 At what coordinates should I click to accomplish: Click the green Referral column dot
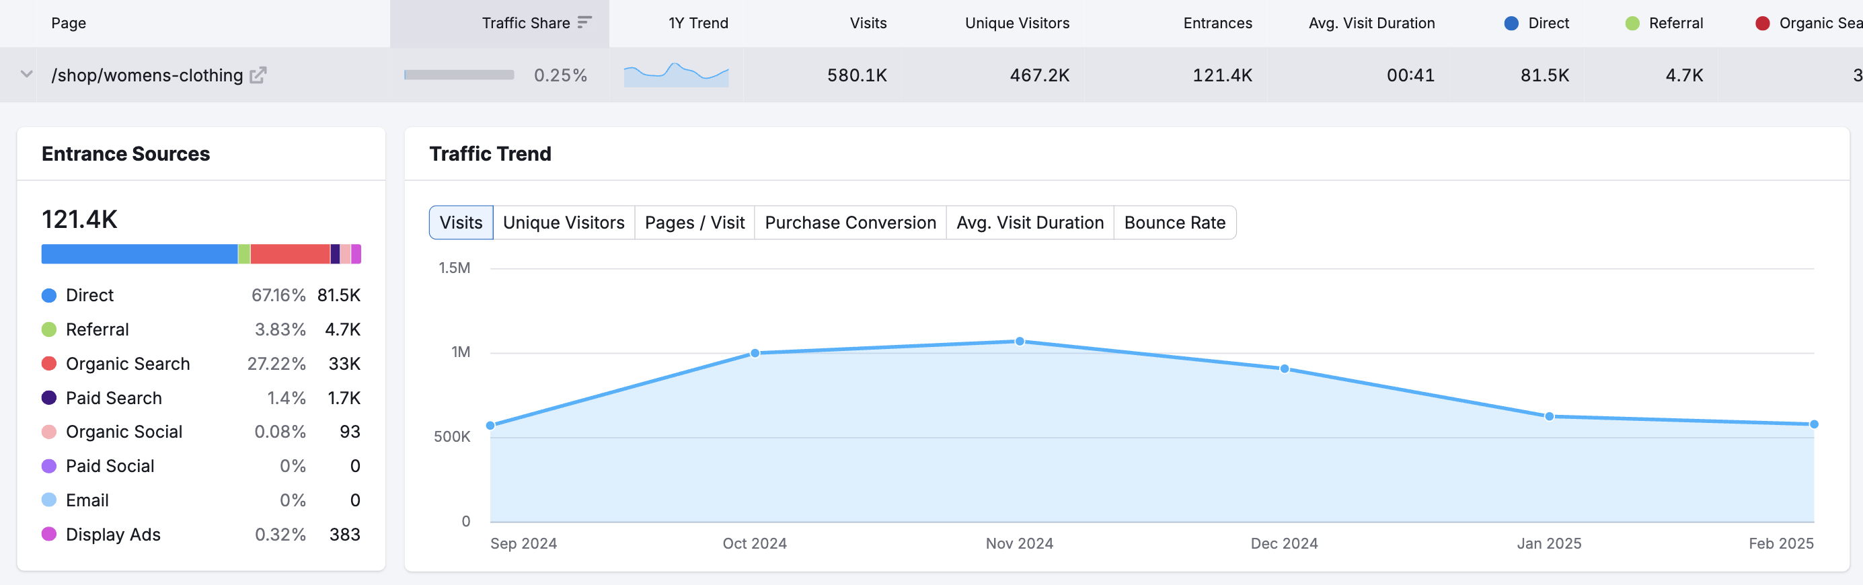pyautogui.click(x=1632, y=23)
